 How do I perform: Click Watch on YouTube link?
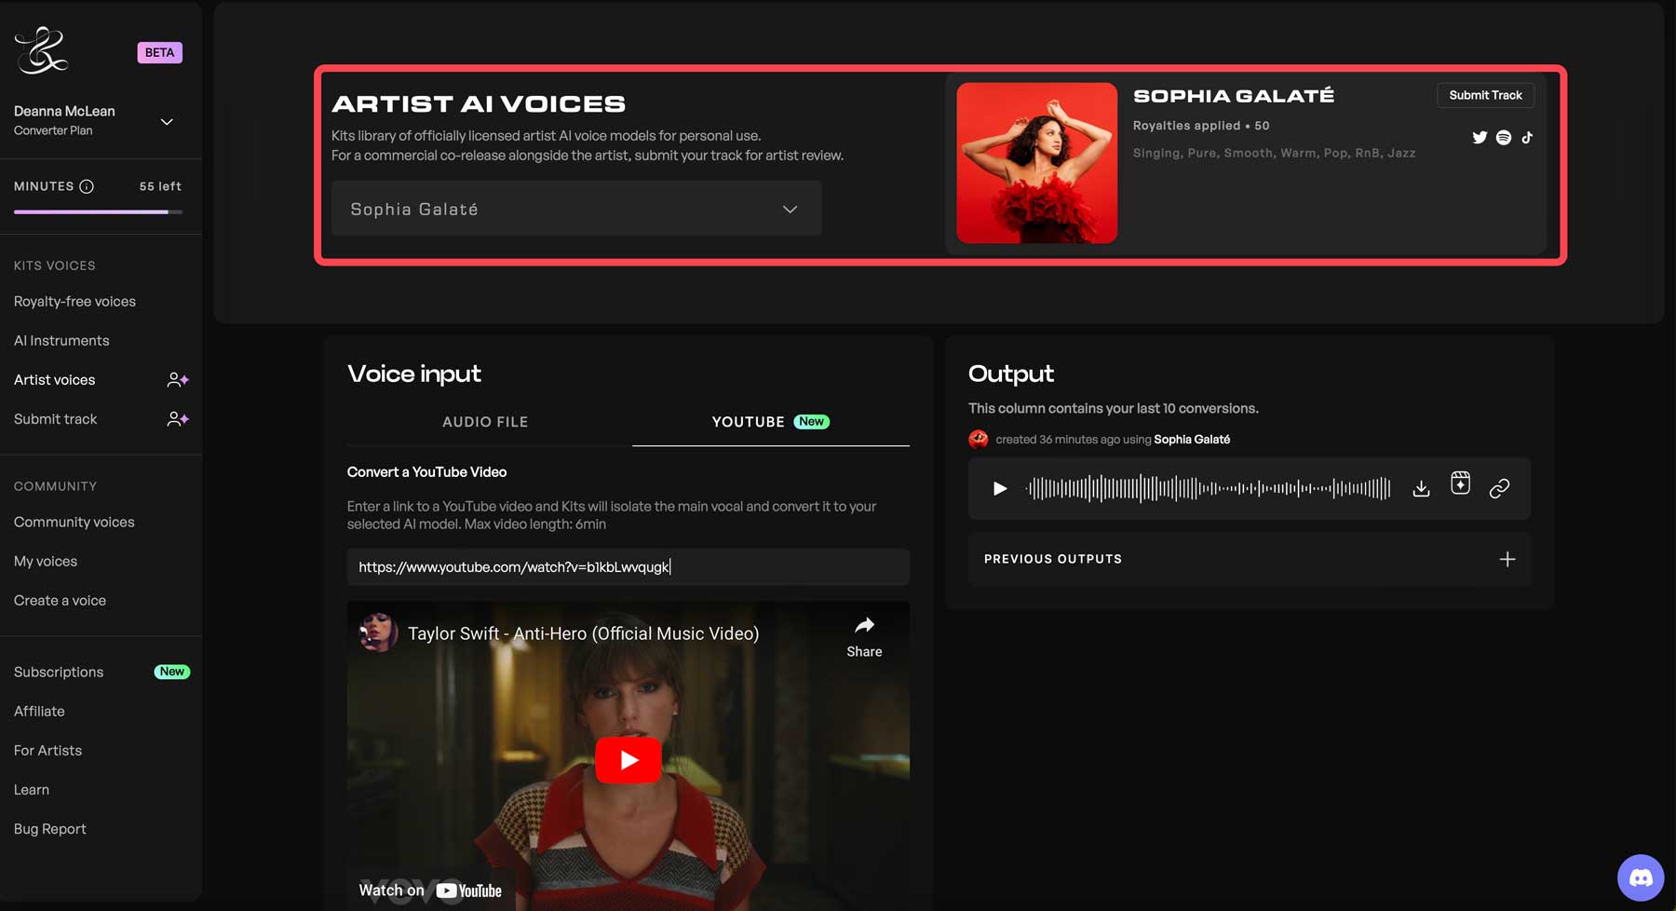pyautogui.click(x=430, y=891)
